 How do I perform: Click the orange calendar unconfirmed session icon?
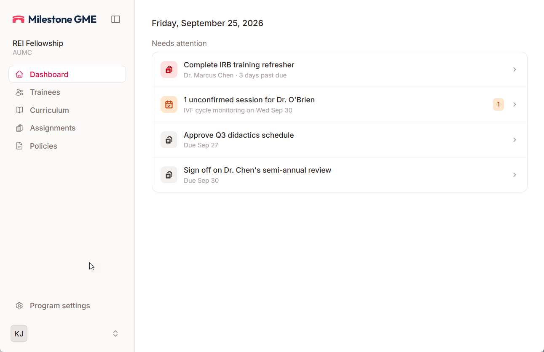(169, 104)
